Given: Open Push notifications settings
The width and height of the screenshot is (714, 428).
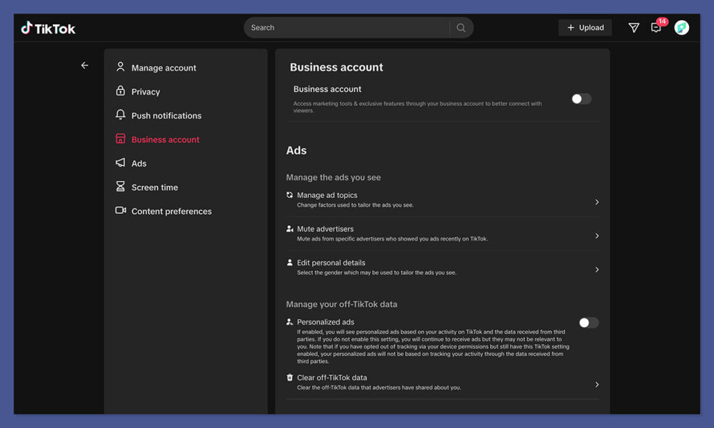Looking at the screenshot, I should pyautogui.click(x=166, y=116).
